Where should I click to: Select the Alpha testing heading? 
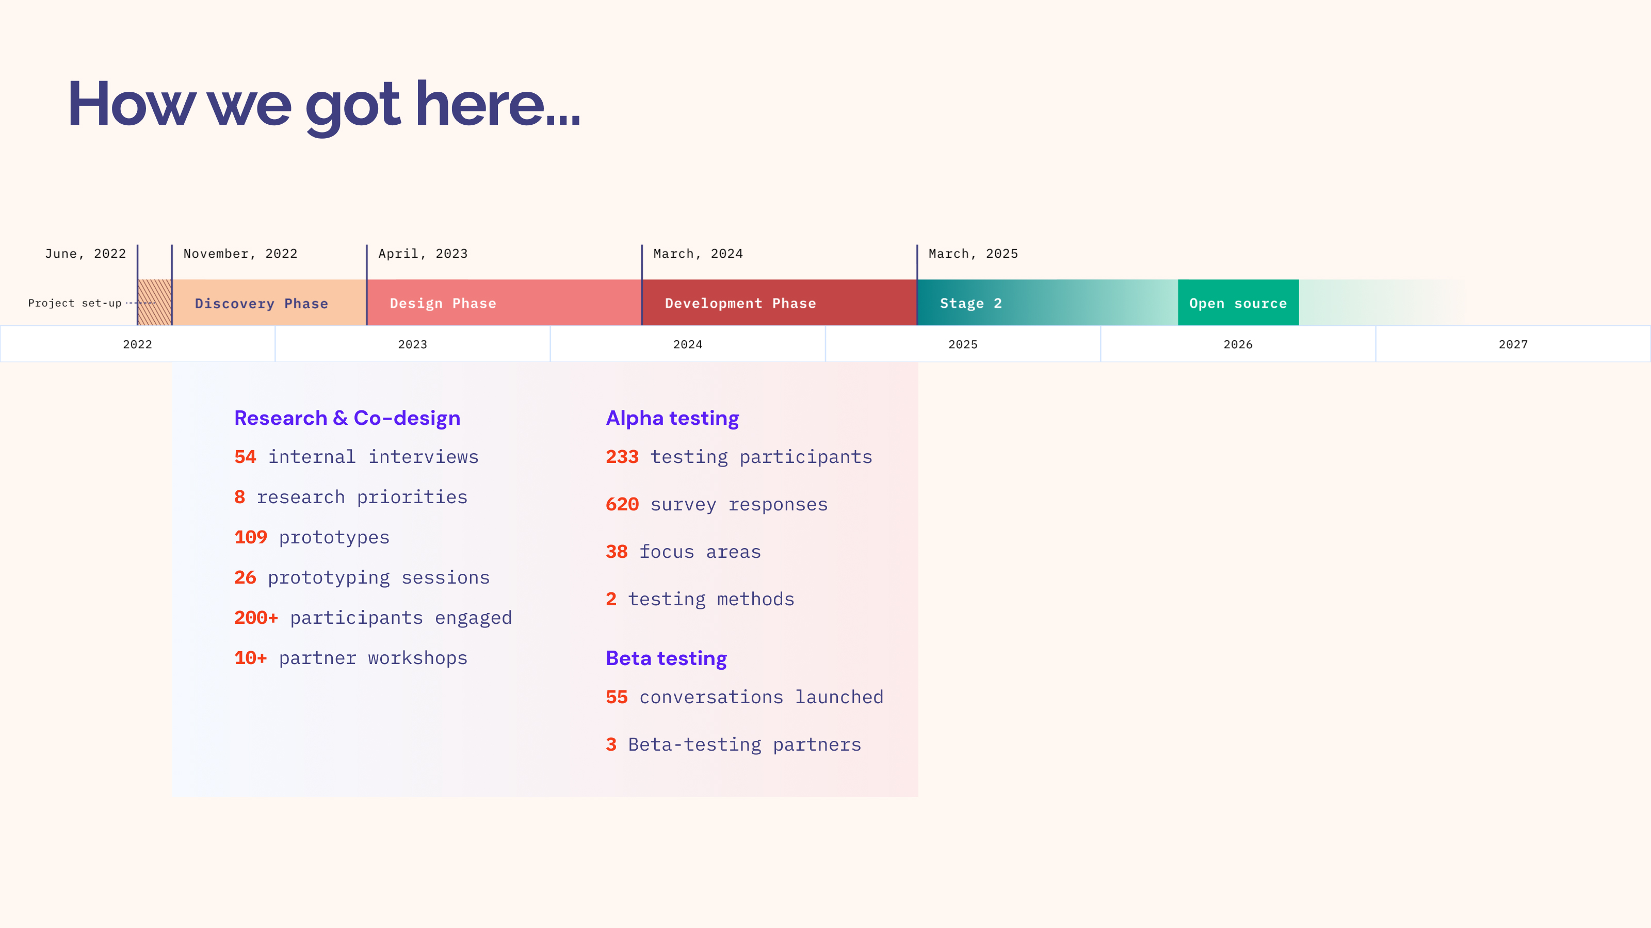pyautogui.click(x=672, y=418)
